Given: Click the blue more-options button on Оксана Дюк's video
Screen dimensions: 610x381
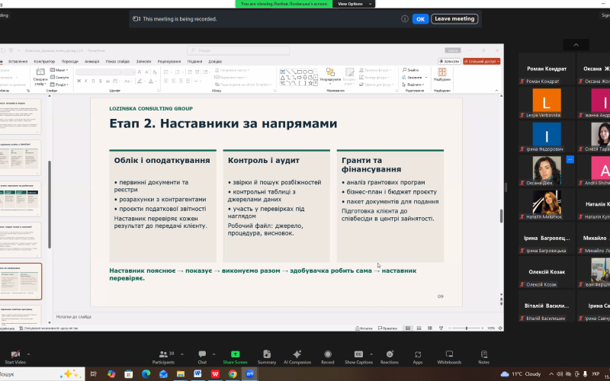Looking at the screenshot, I should [570, 159].
